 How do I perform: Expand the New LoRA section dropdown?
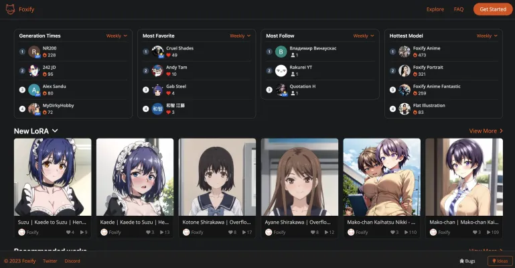click(x=55, y=131)
